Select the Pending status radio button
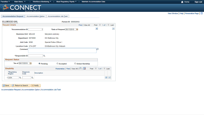Image resolution: width=204 pixels, height=115 pixels. (40, 64)
